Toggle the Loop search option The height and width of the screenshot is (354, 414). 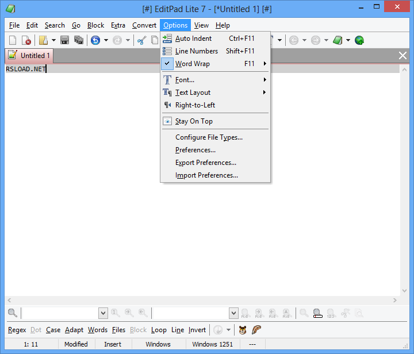[159, 330]
